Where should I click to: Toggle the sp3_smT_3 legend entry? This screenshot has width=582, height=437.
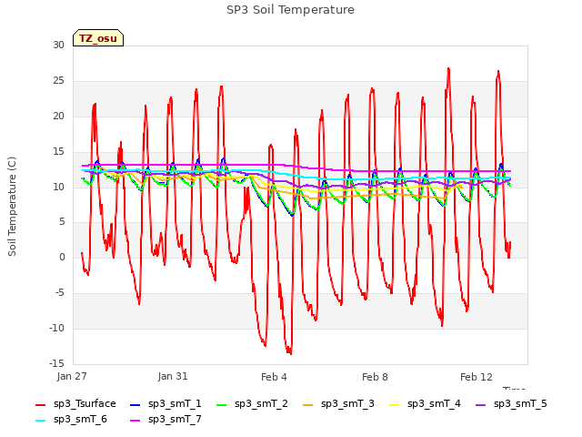pyautogui.click(x=338, y=403)
